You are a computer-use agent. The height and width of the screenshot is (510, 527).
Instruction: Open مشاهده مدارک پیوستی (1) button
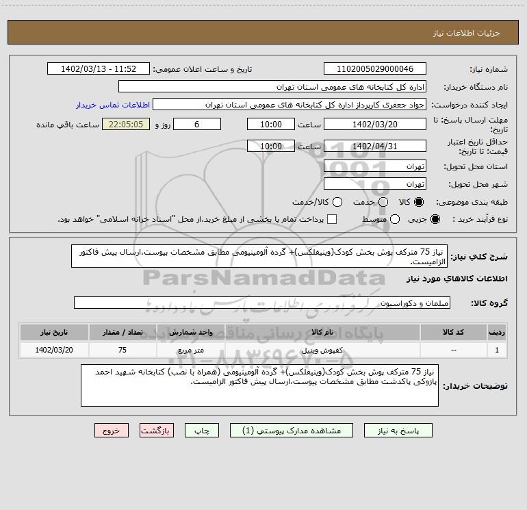(292, 431)
